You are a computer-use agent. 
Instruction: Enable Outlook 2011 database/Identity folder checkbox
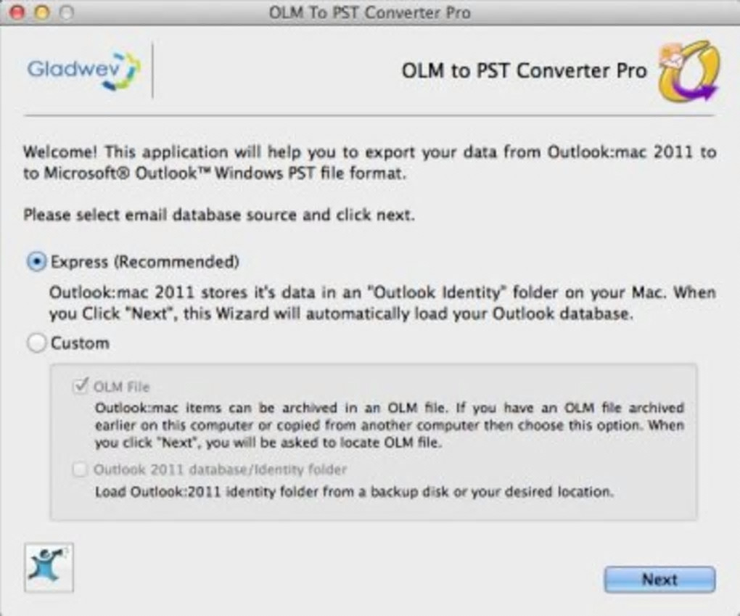click(x=80, y=470)
